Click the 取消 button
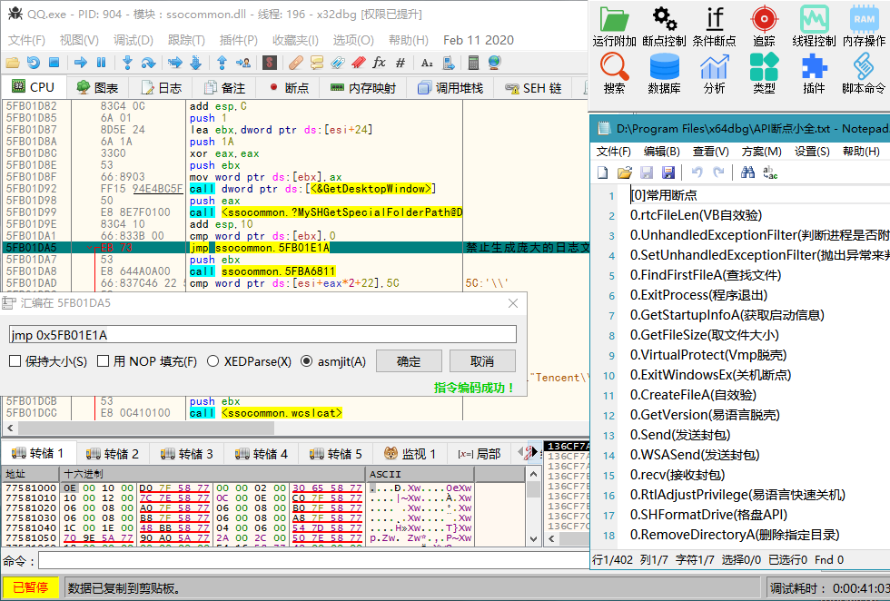 point(482,361)
